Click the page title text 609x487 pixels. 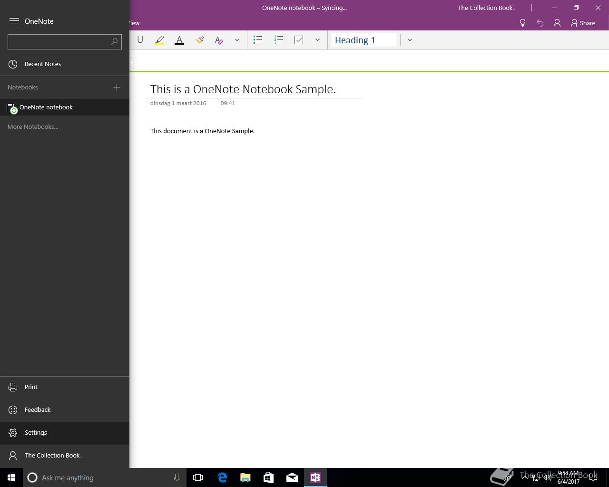coord(243,89)
